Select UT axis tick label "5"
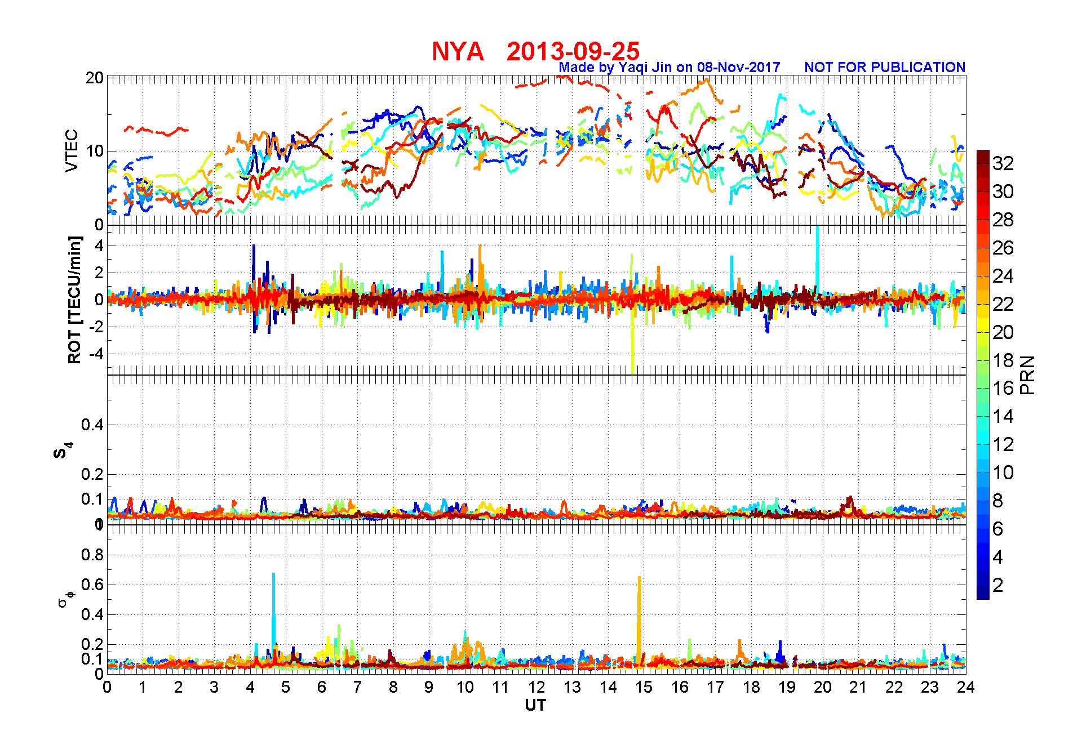 tap(286, 687)
